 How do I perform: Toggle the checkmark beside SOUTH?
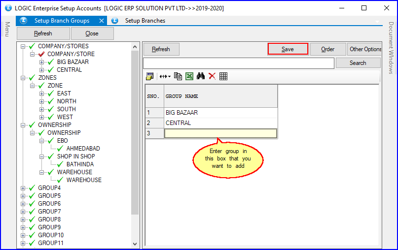click(x=51, y=109)
